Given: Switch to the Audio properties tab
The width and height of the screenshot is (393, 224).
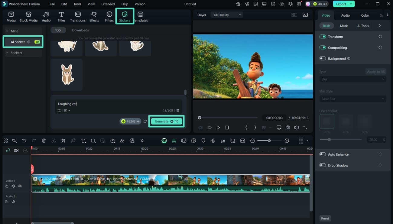Looking at the screenshot, I should [345, 15].
